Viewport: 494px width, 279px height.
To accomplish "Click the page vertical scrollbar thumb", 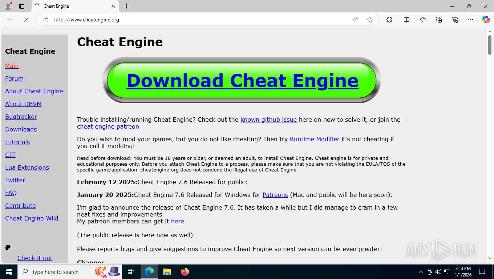I will point(490,45).
